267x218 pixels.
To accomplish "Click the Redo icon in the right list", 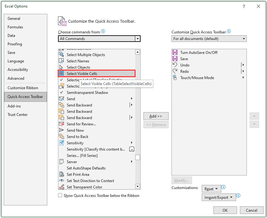I will pos(174,72).
